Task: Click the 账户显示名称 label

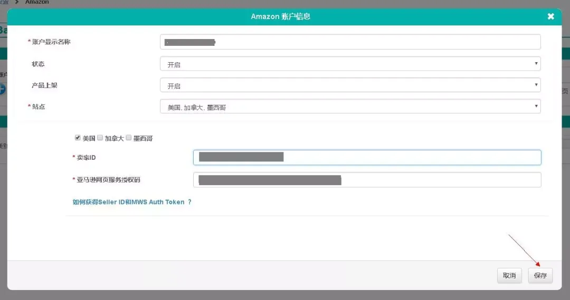Action: (51, 42)
